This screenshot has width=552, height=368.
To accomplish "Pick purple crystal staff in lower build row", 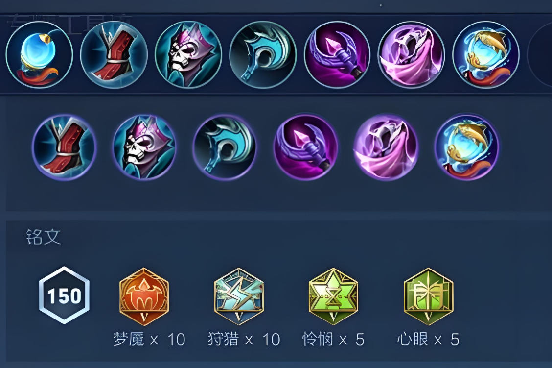I will tap(305, 147).
